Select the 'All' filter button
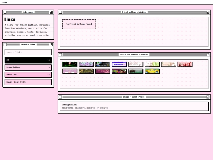The width and height of the screenshot is (213, 160). 28,60
